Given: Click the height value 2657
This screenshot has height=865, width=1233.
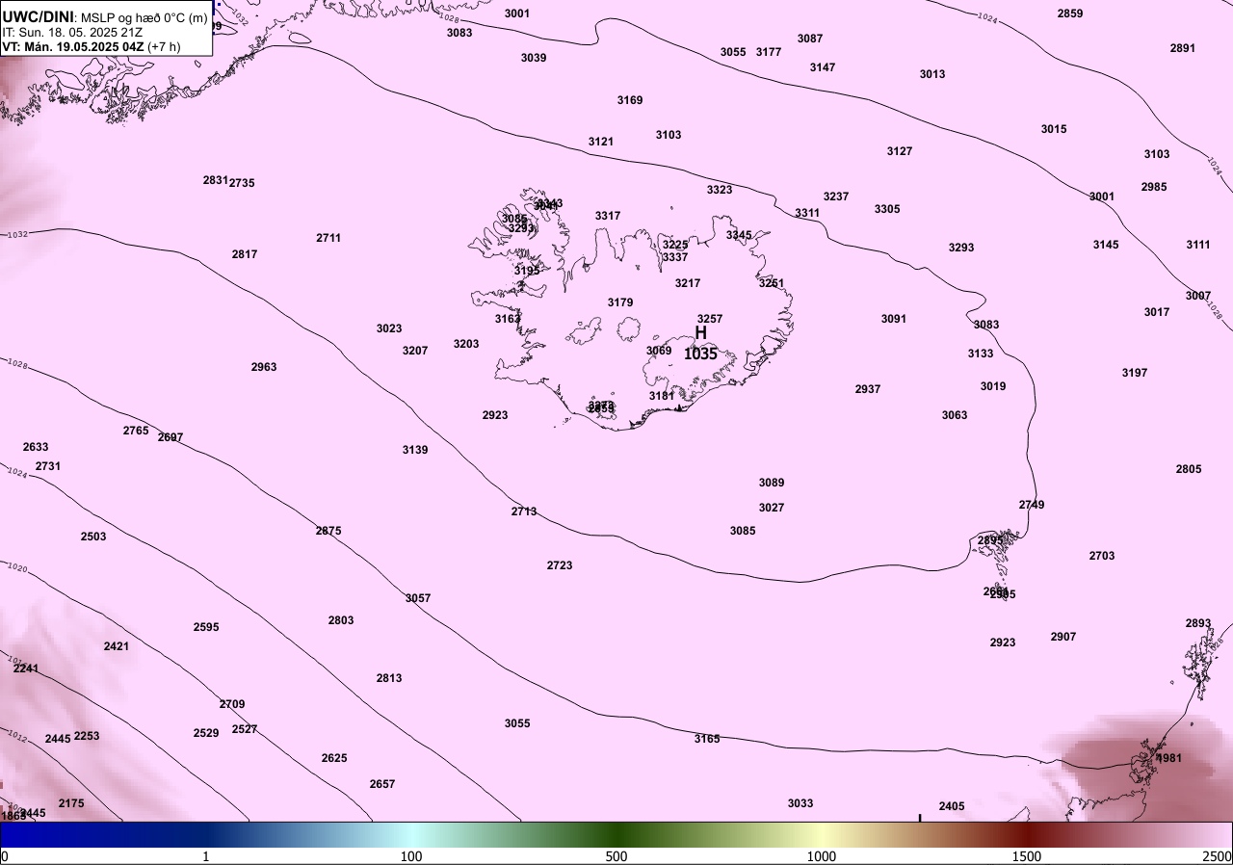Looking at the screenshot, I should 382,784.
